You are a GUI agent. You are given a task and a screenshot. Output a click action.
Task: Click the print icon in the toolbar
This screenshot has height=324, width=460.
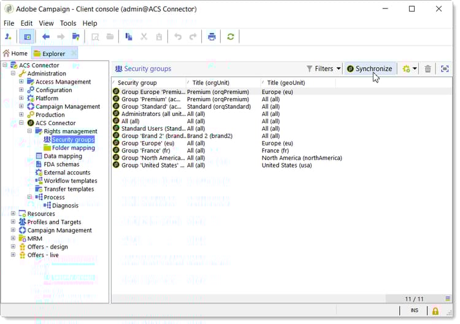click(212, 37)
